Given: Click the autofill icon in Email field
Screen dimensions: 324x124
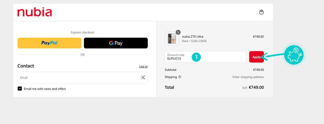Looking at the screenshot, I should [x=143, y=77].
